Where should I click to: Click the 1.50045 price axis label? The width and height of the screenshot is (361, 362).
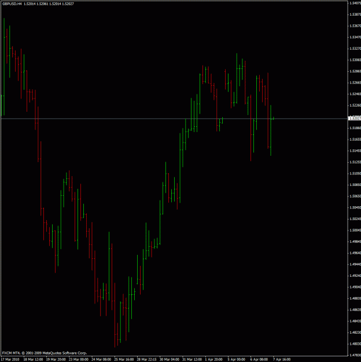[355, 230]
